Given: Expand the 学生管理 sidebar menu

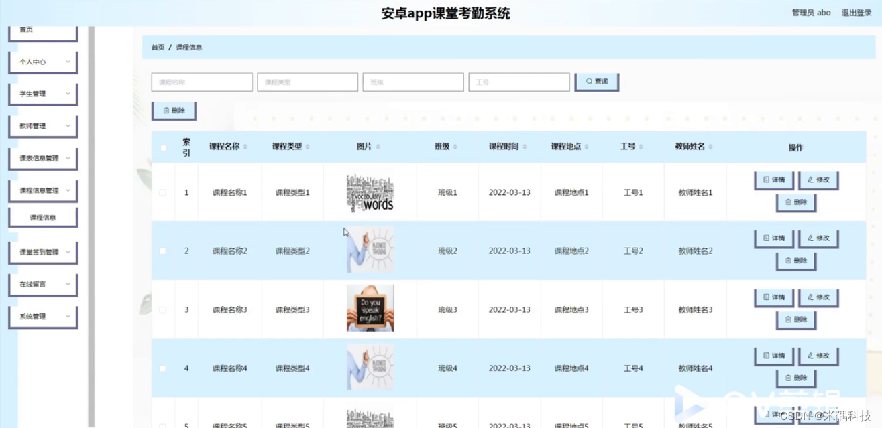Looking at the screenshot, I should (x=43, y=94).
